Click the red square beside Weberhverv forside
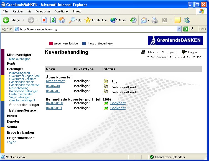Viewport: 209px width, 161px height. [x=51, y=43]
